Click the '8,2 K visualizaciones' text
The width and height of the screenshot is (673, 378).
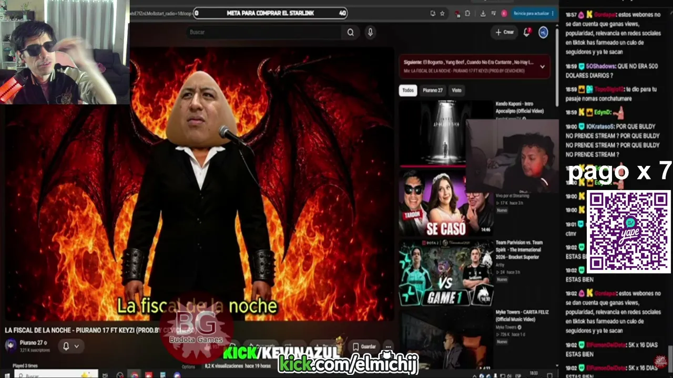(x=224, y=366)
